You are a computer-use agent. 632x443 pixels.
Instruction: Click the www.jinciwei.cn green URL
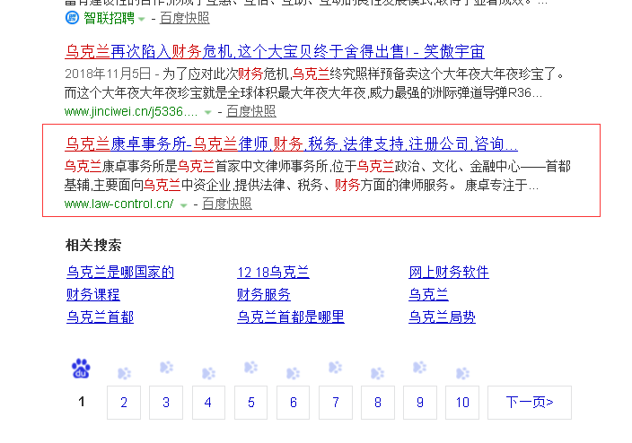pos(131,111)
